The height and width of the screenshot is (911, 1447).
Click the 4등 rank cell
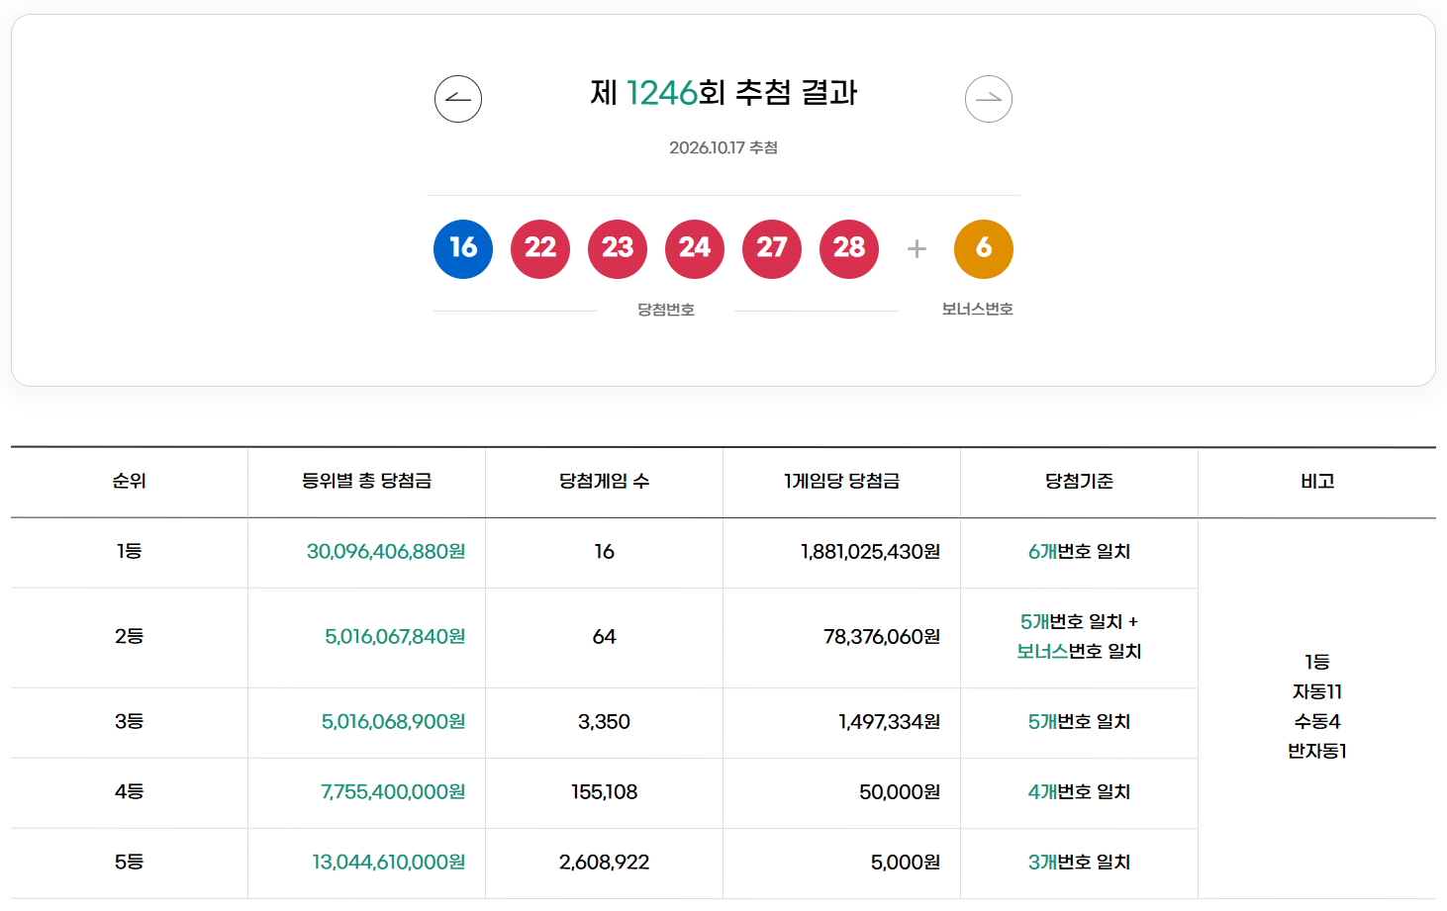[130, 791]
